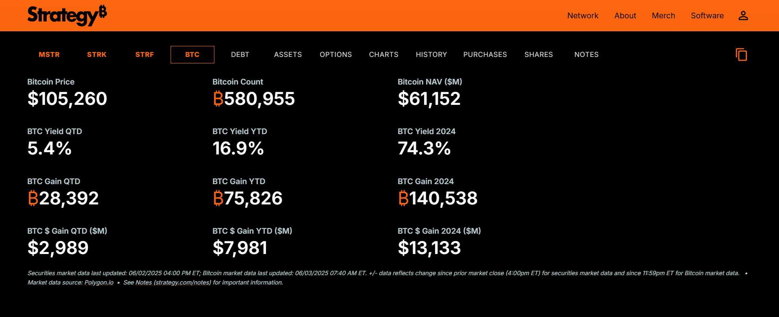Switch to the CHARTS tab

[x=383, y=54]
